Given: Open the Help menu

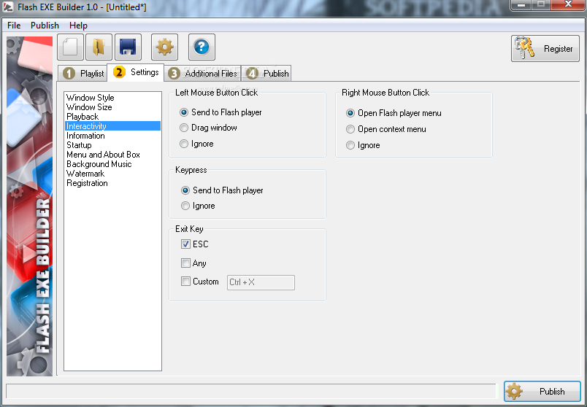Looking at the screenshot, I should 78,26.
